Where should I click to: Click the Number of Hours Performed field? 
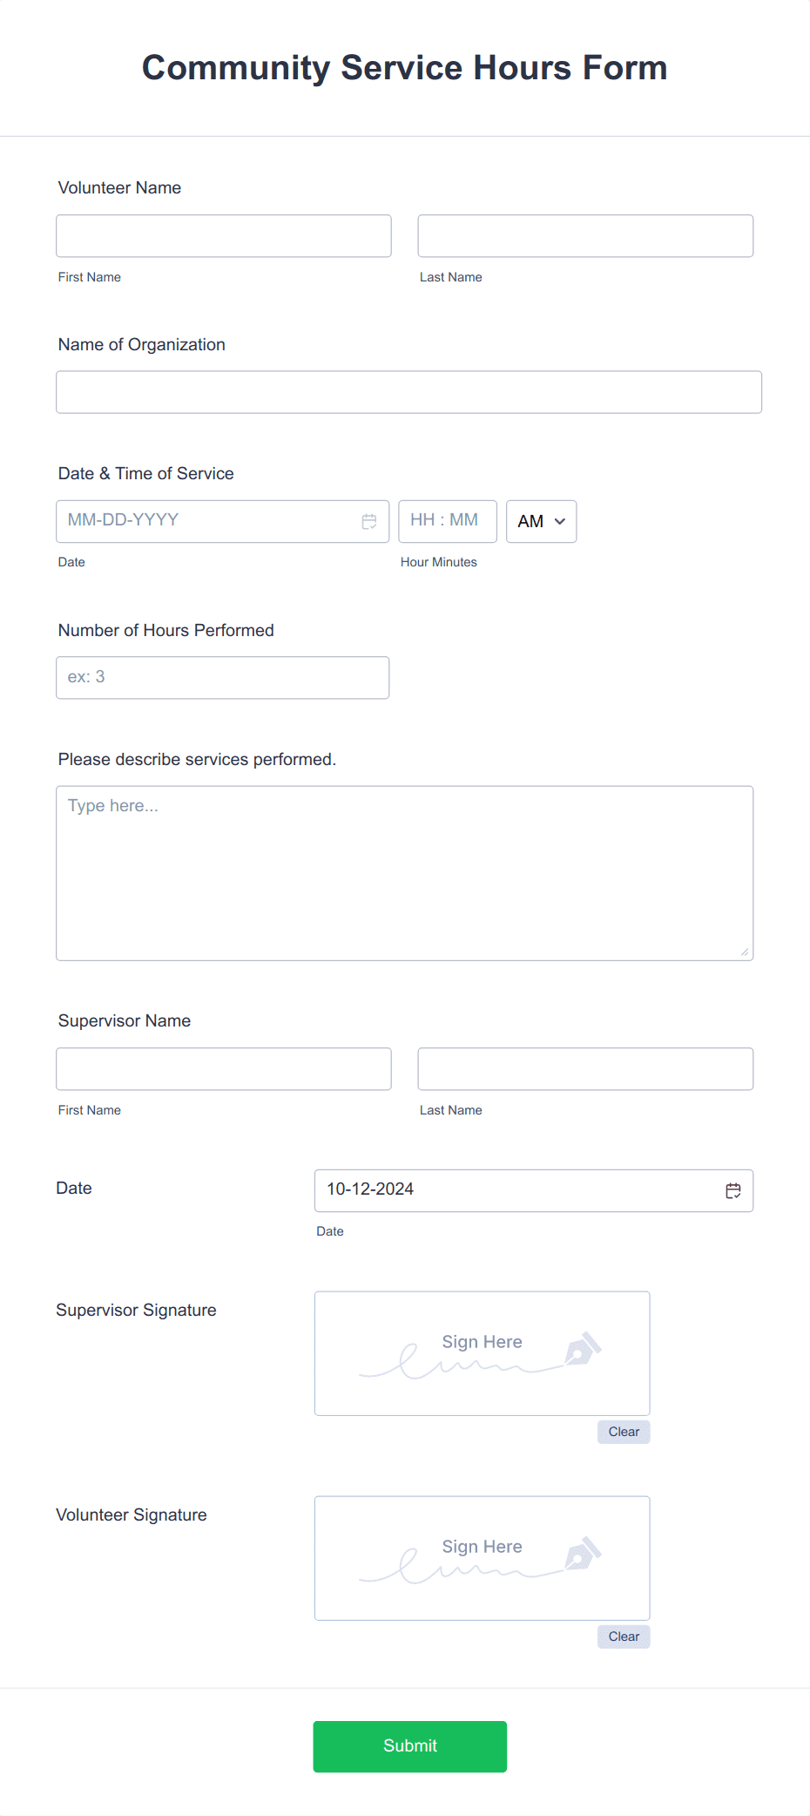click(x=222, y=677)
